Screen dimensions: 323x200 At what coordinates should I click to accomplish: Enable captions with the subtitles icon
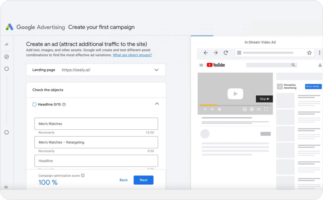point(244,109)
